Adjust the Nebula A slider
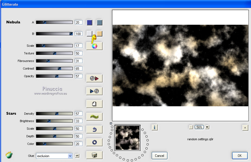The width and height of the screenshot is (251, 162). [x=54, y=22]
